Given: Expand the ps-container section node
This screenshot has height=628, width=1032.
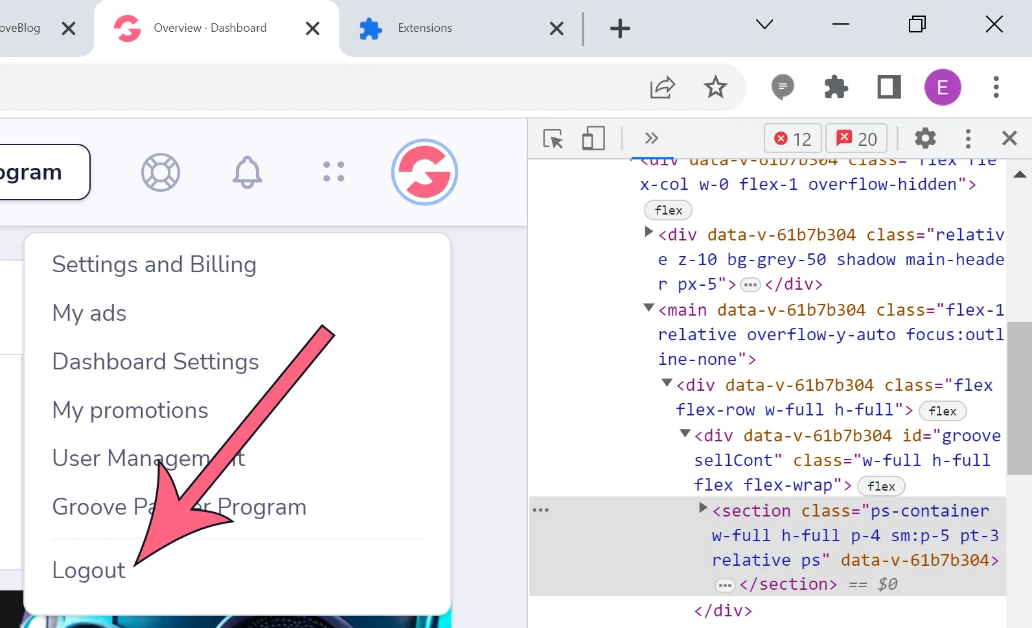Looking at the screenshot, I should [703, 507].
